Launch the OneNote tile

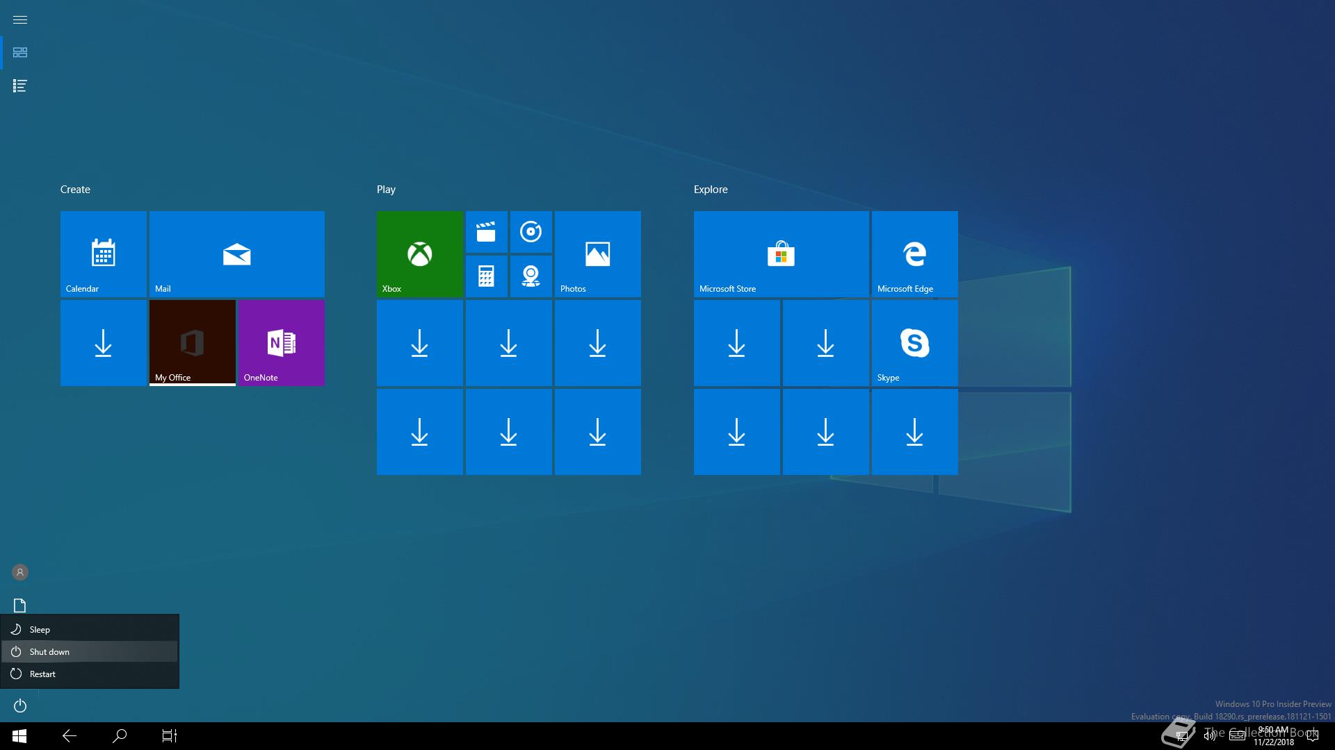click(x=282, y=343)
